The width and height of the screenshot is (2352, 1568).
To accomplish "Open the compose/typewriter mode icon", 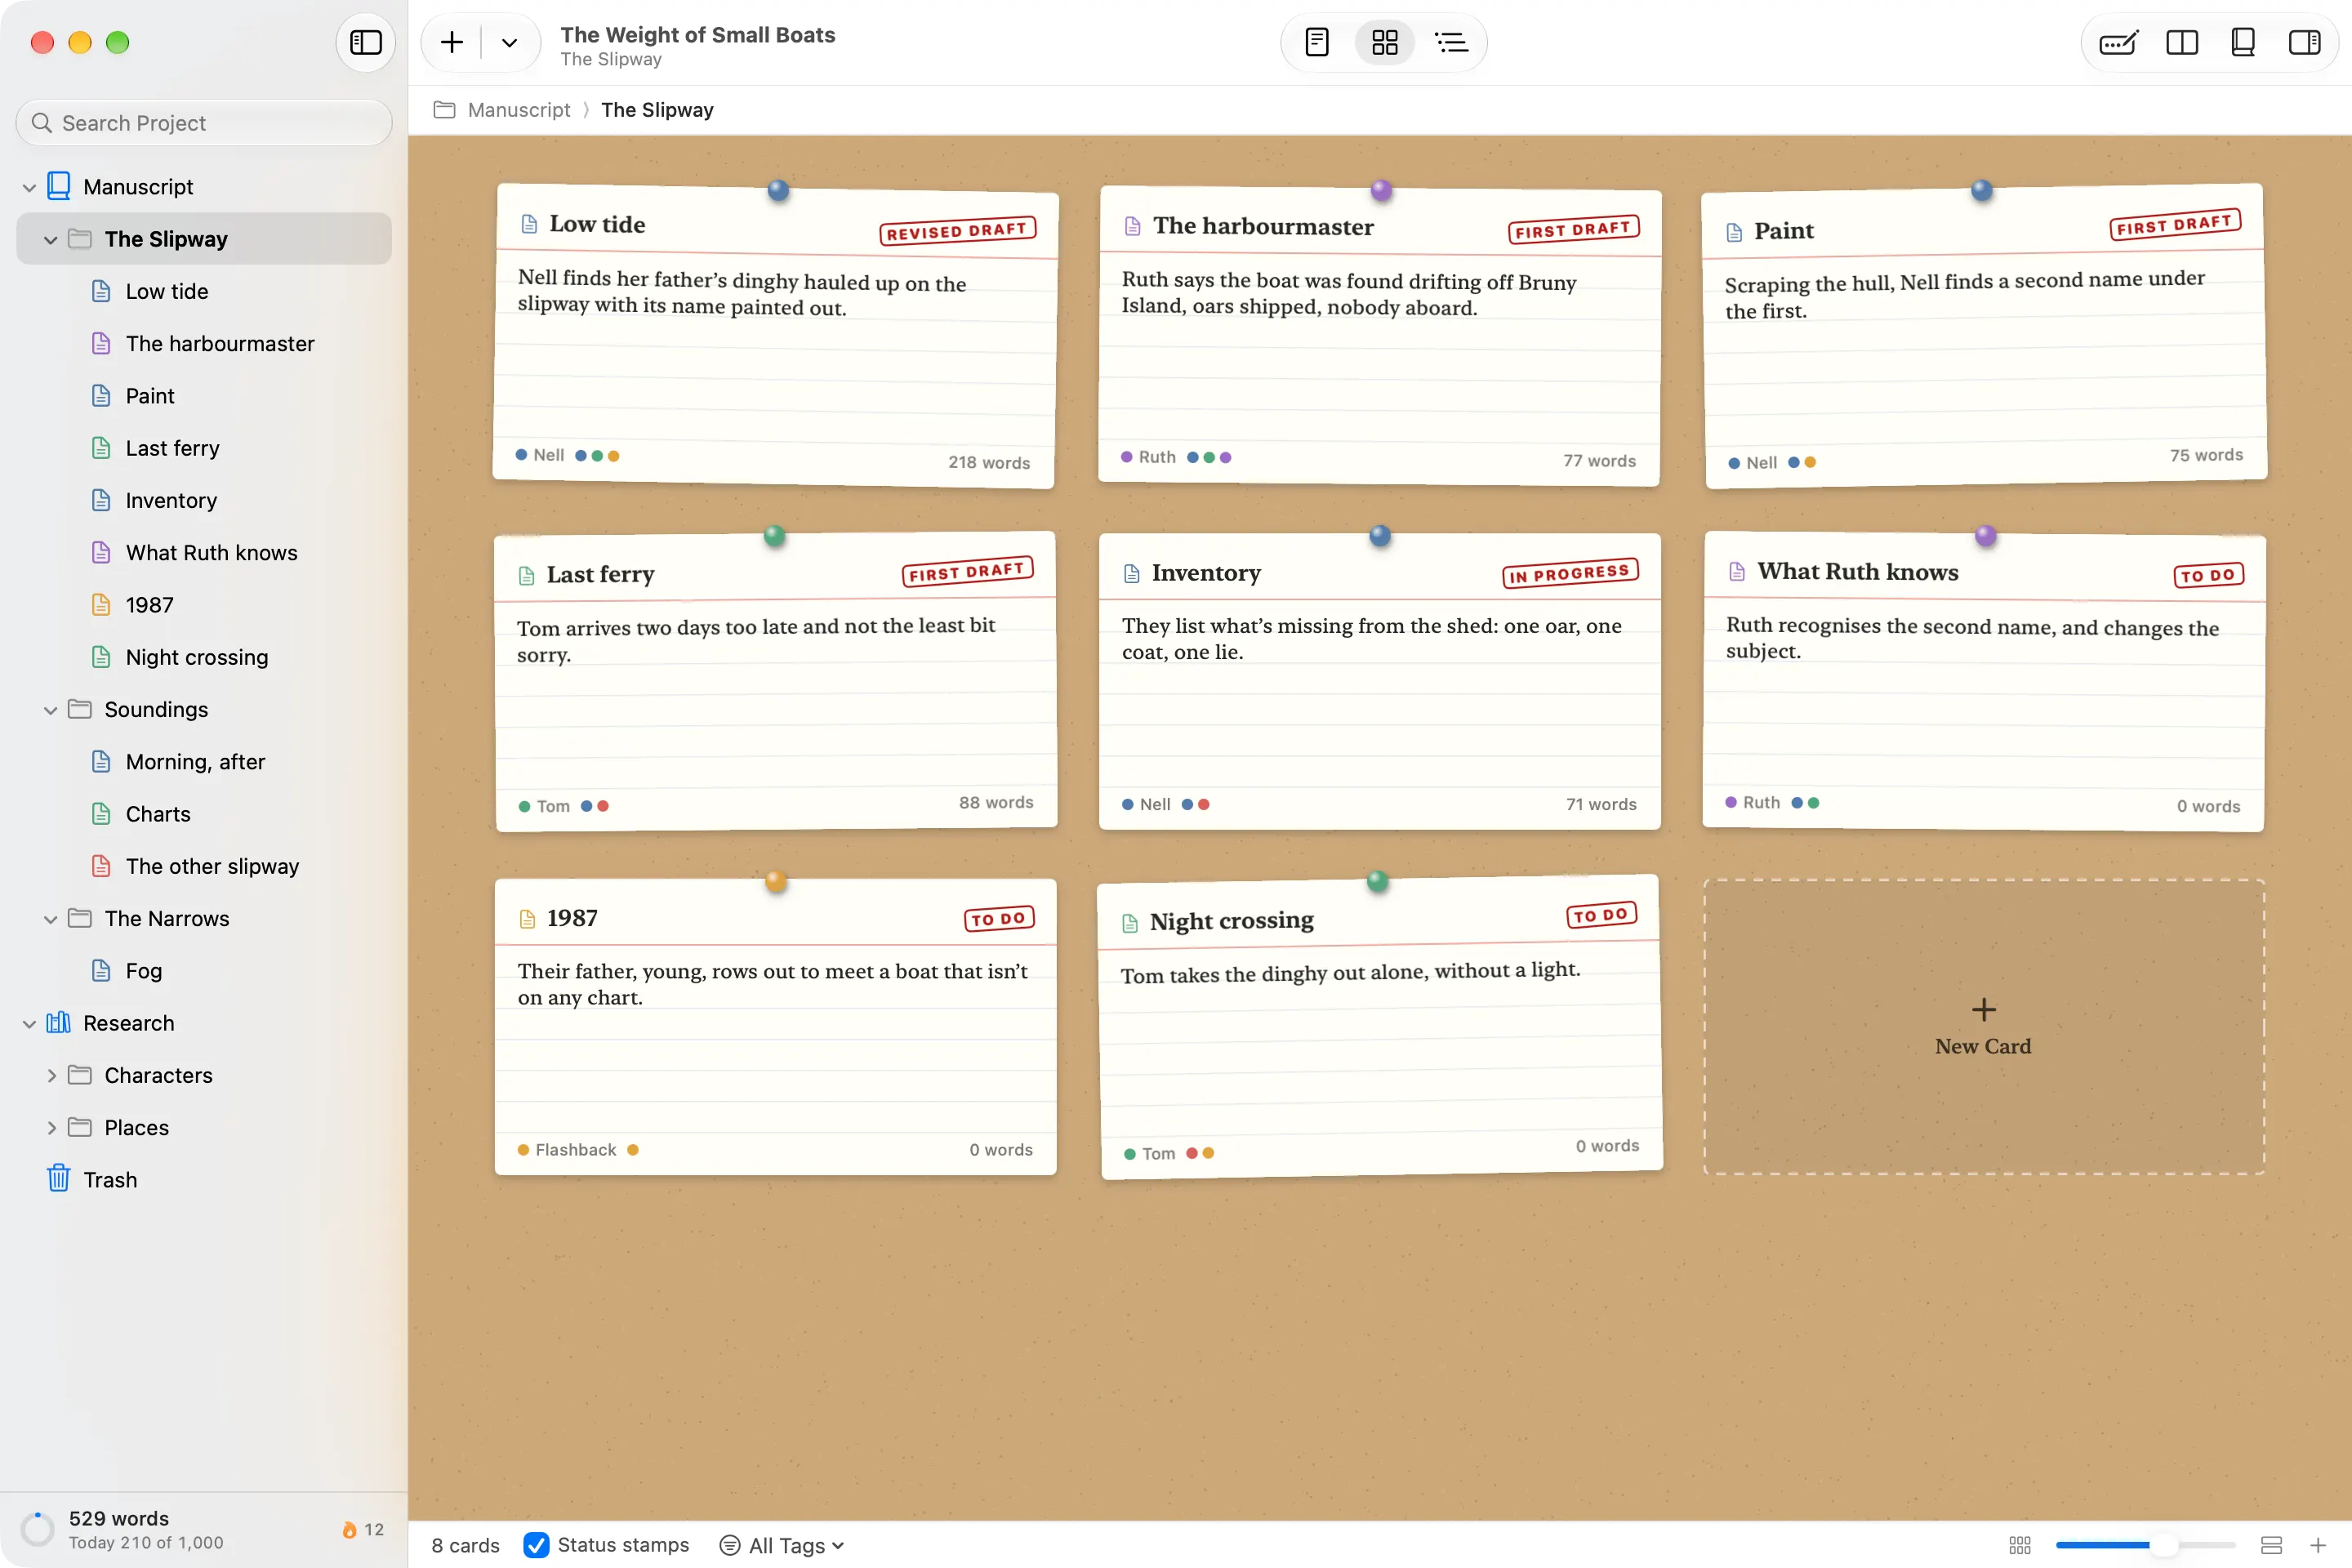I will [x=2119, y=42].
